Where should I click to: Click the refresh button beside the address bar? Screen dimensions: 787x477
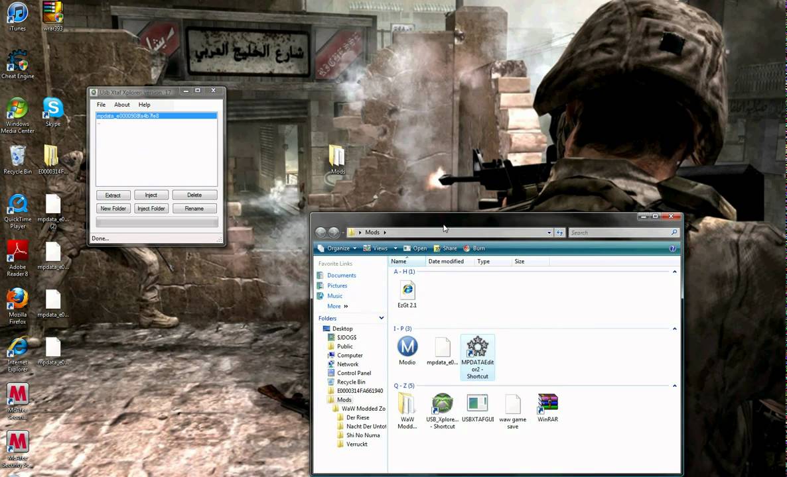click(x=560, y=233)
